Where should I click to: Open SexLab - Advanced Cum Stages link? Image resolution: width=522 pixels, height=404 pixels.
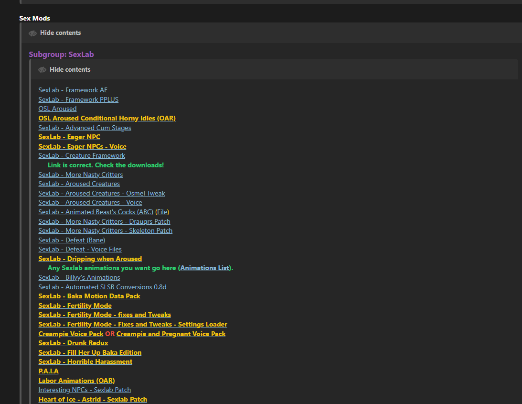tap(85, 128)
